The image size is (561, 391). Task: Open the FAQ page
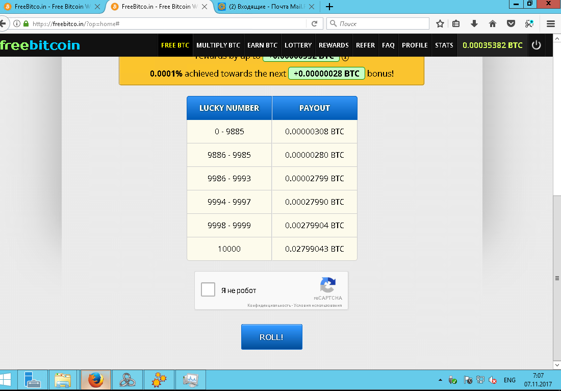tap(388, 45)
